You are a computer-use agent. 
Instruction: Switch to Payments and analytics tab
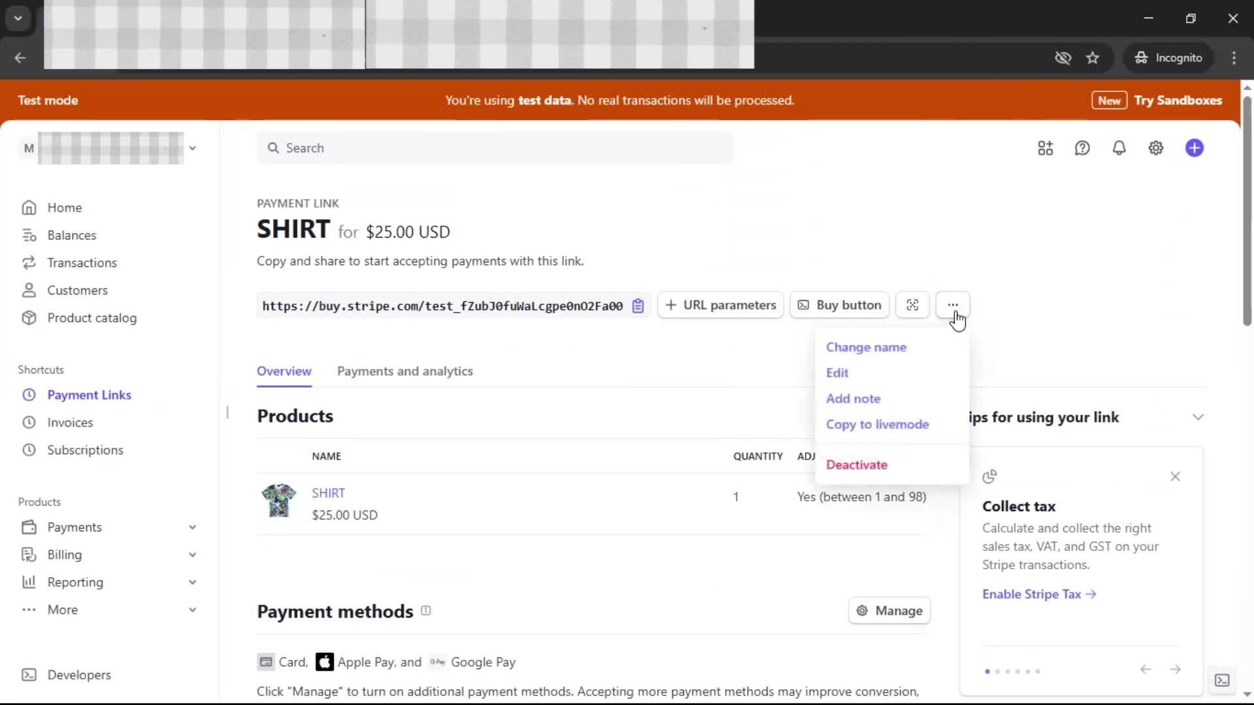405,371
